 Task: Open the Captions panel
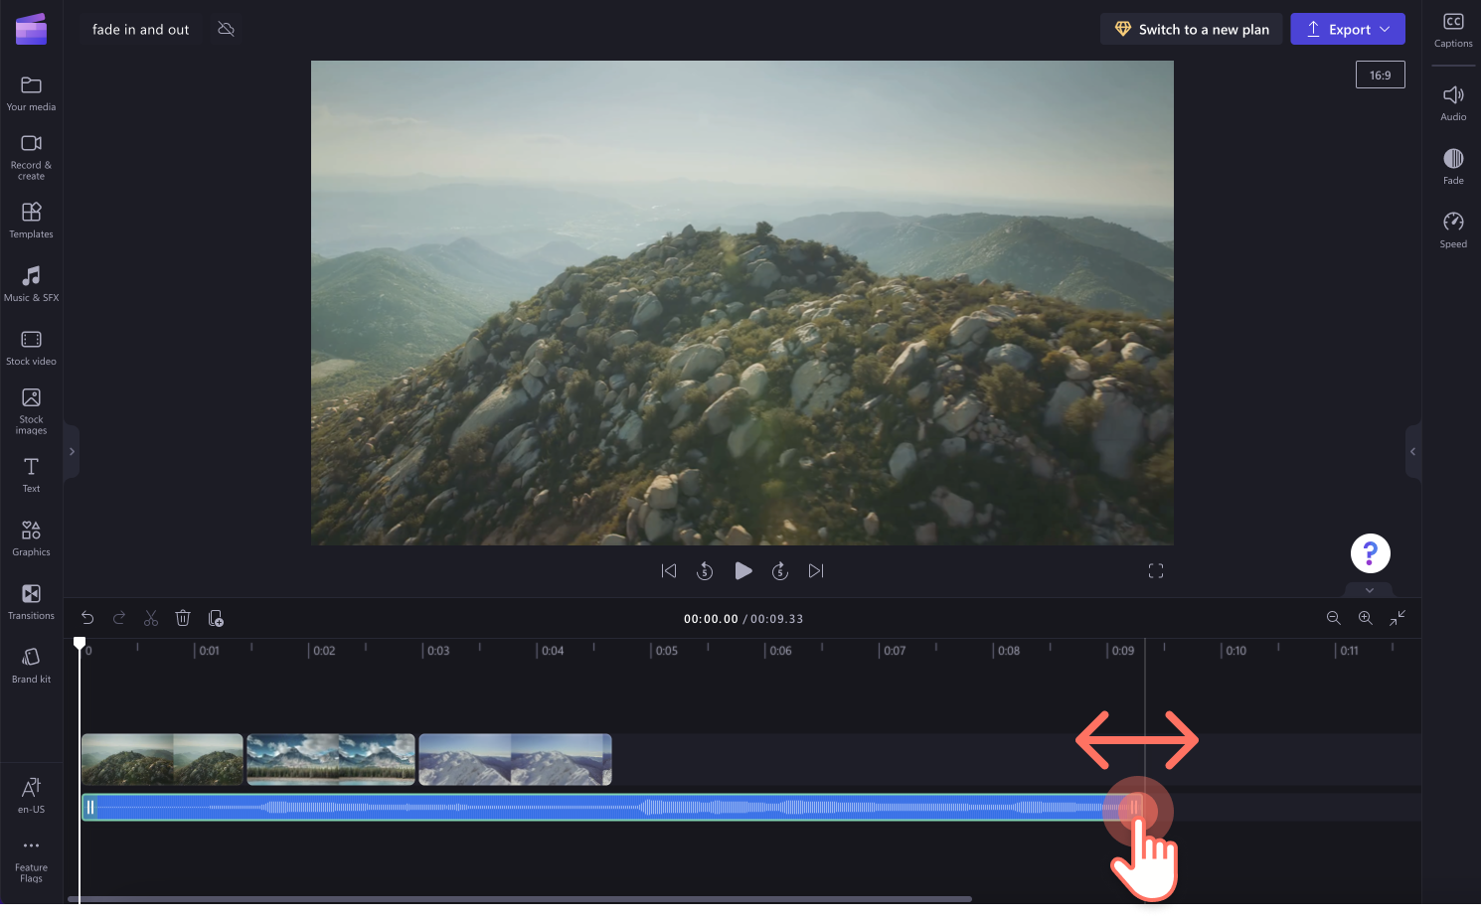1452,27
